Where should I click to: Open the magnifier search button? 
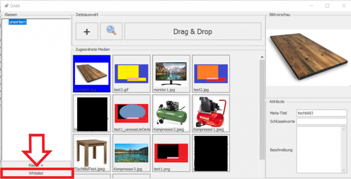point(111,32)
